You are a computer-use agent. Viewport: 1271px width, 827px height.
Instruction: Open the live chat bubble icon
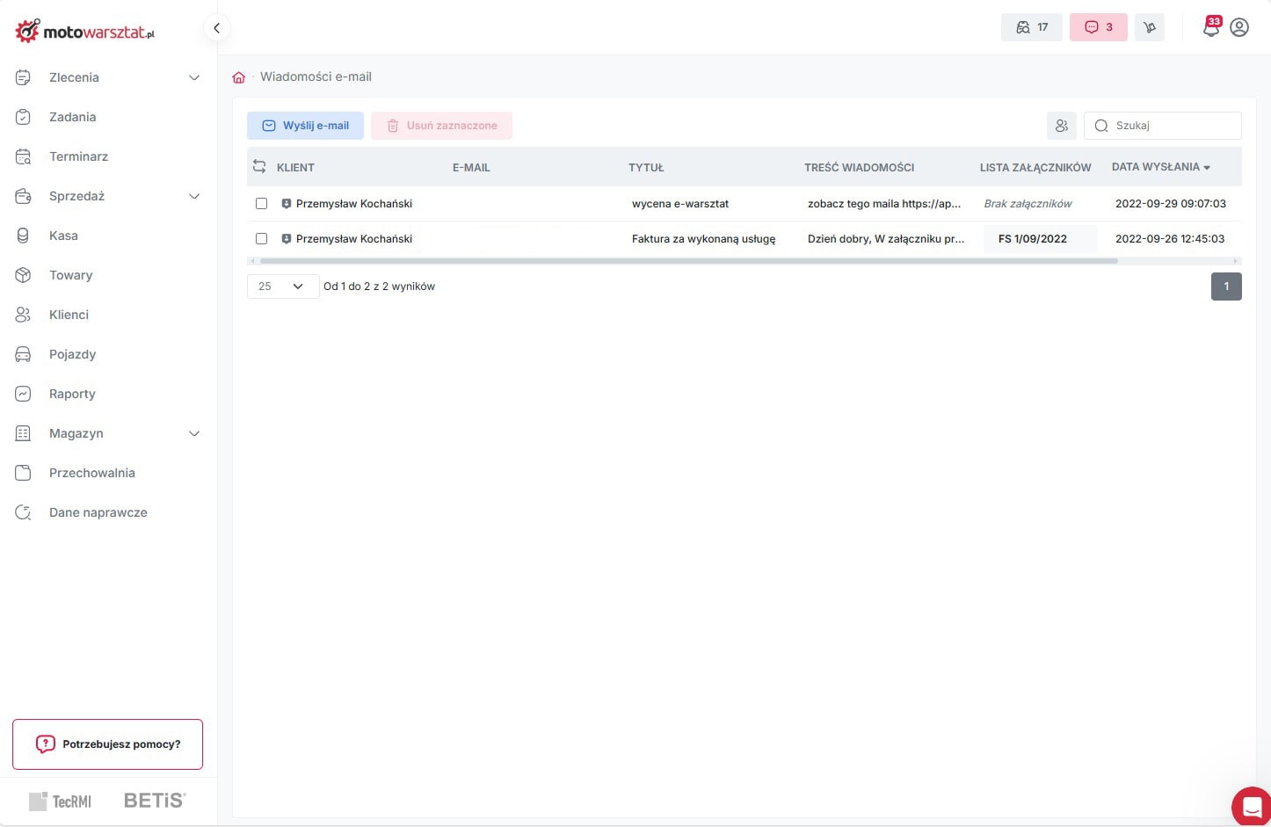pos(1251,806)
